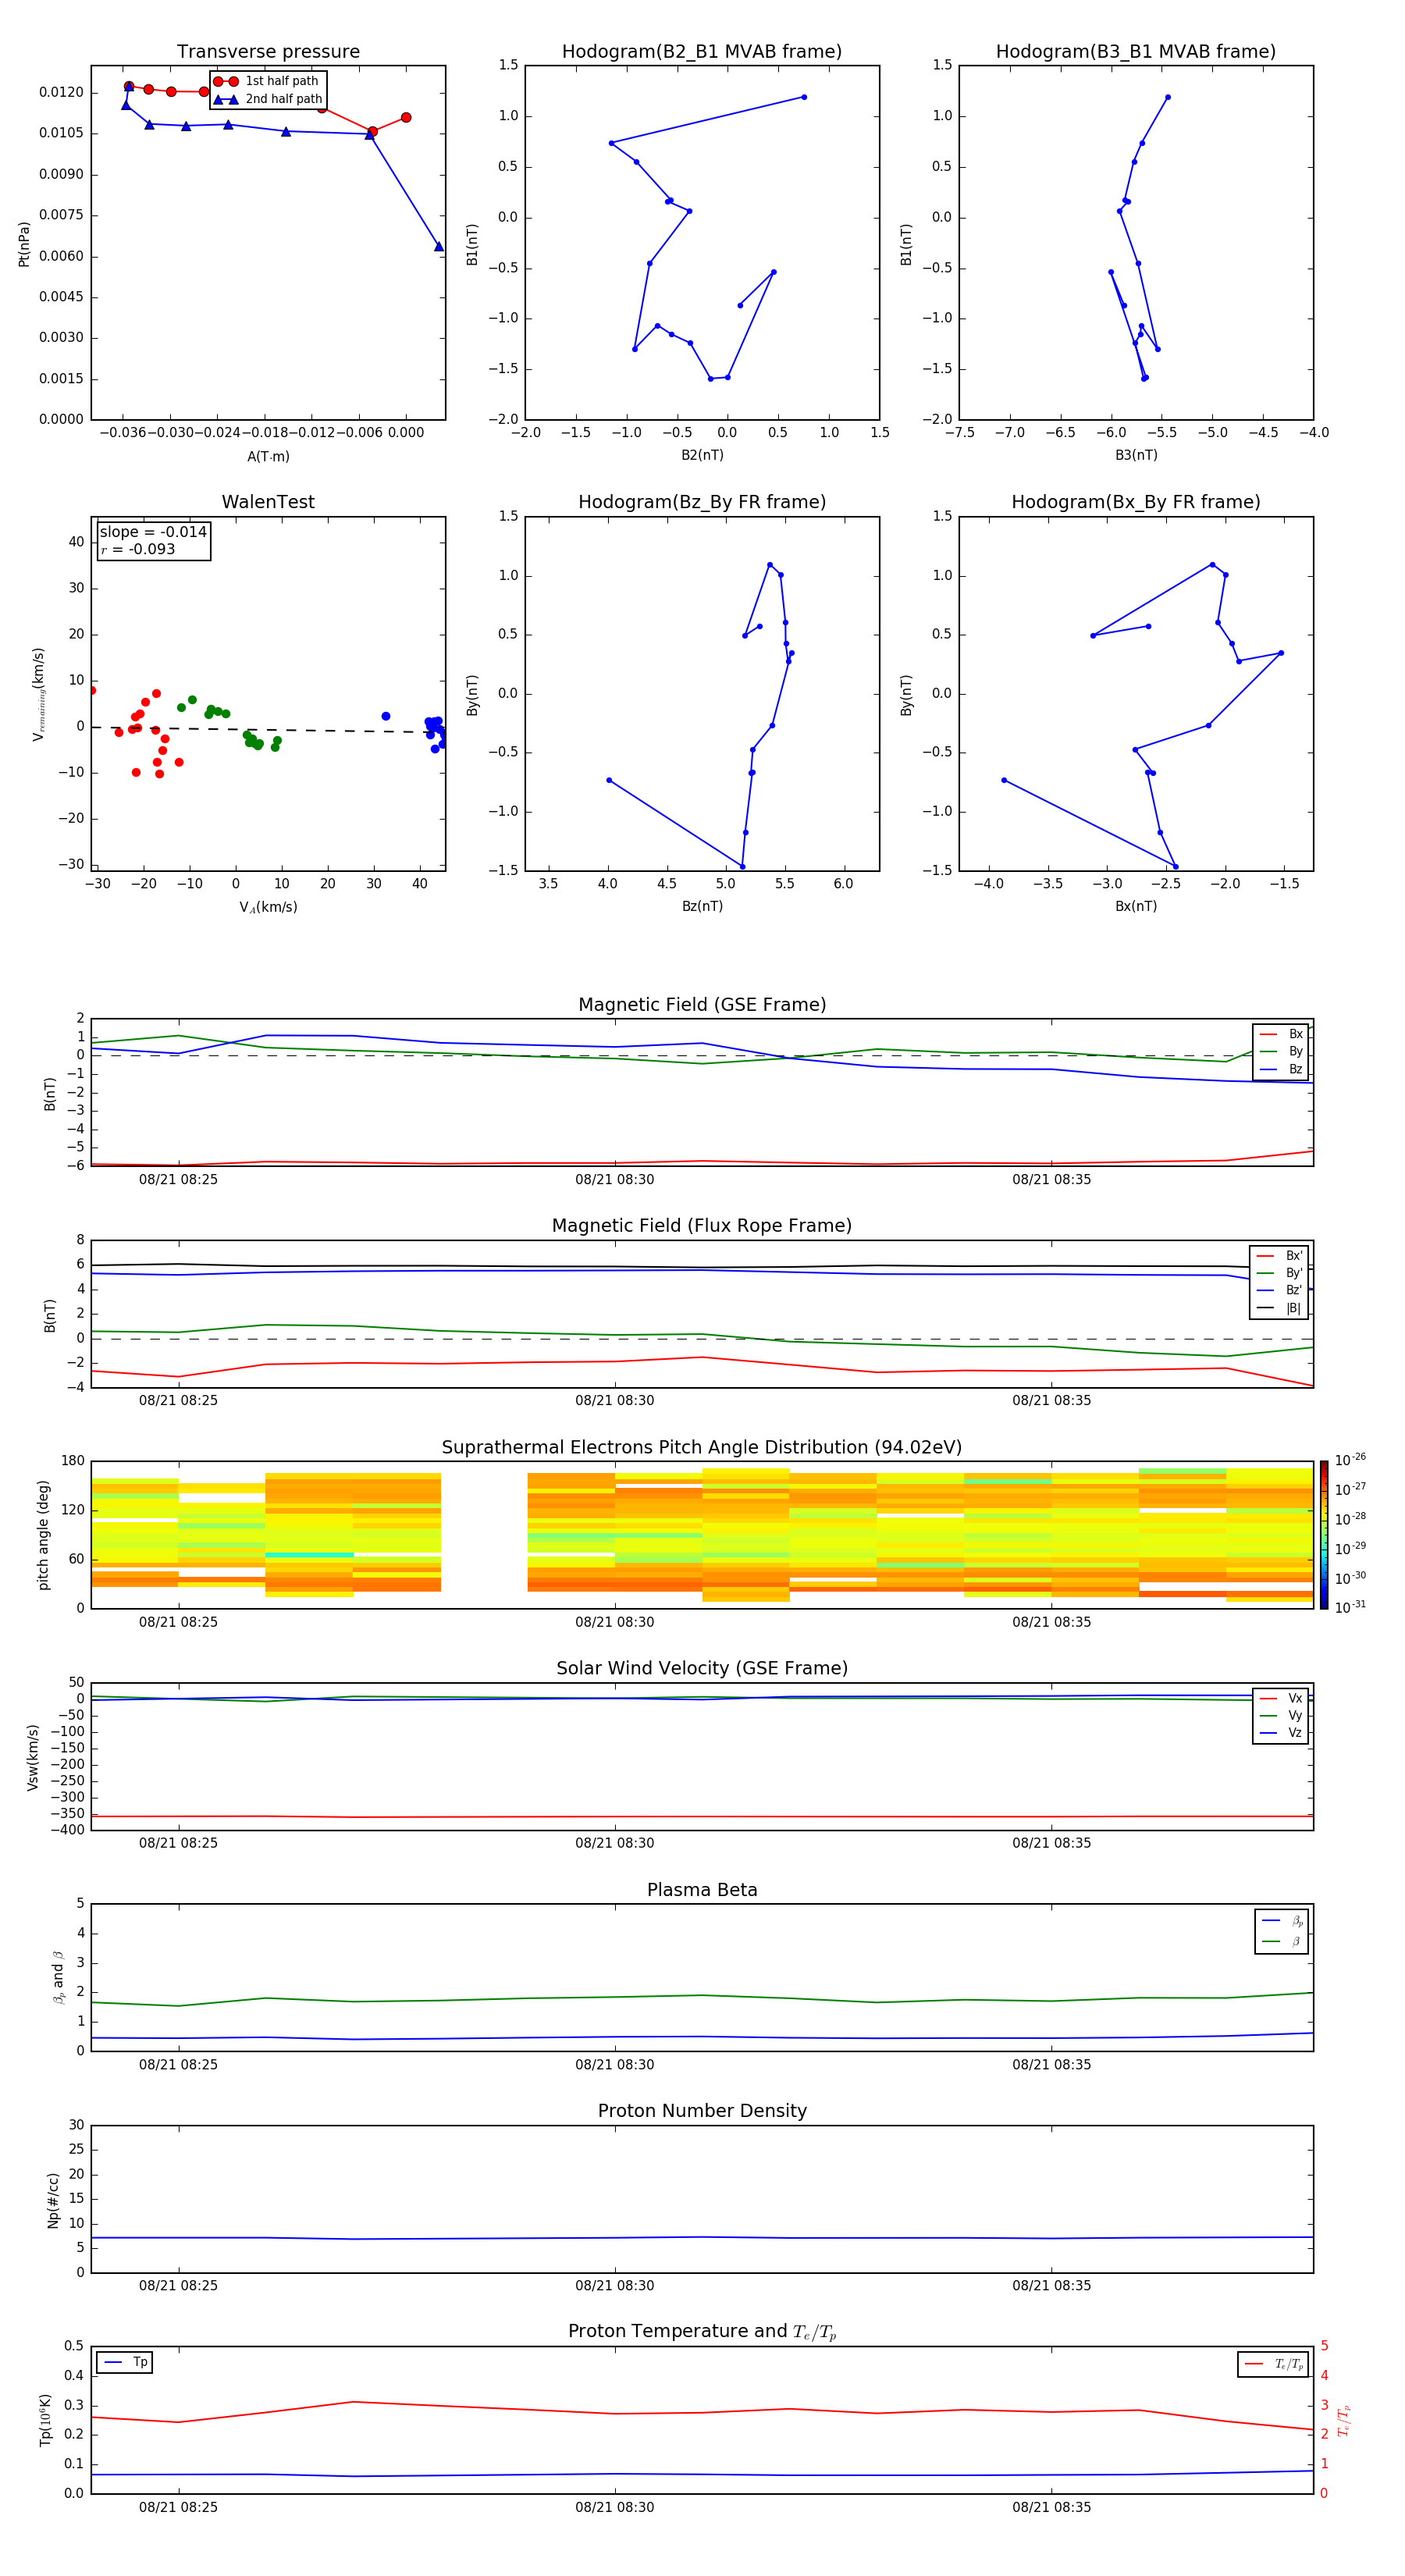Click the "Bx'" flux rope legend entry
Viewport: 1405px width, 2576px height.
(1280, 1256)
